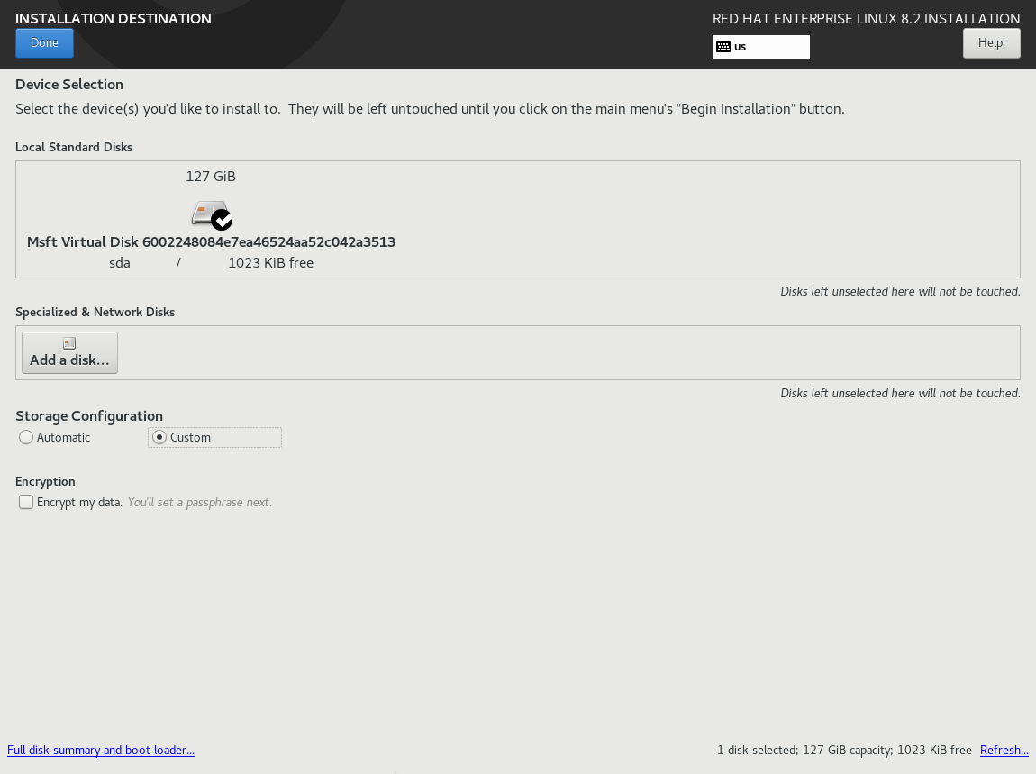Open Full disk summary and boot loader link
Screen dimensions: 1036x774
point(100,751)
